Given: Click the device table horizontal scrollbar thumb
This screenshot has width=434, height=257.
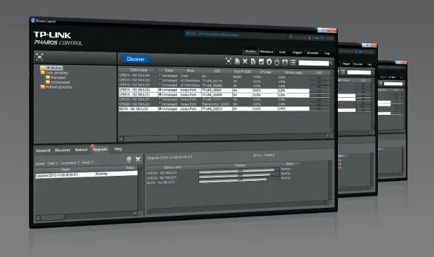Looking at the screenshot, I should coord(151,138).
